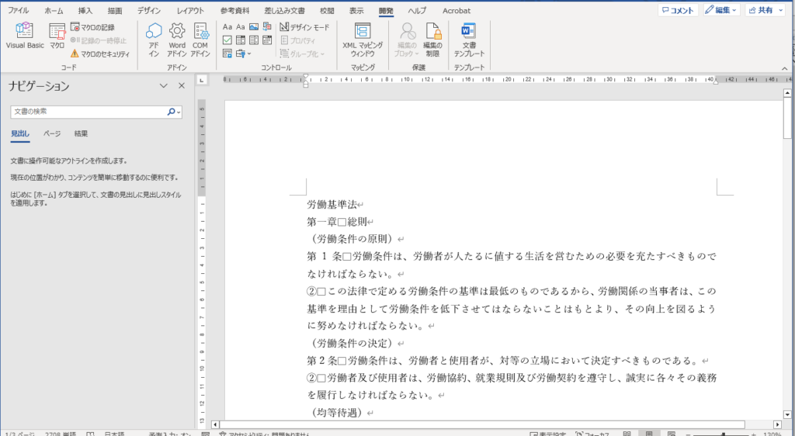Viewport: 795px width, 436px height.
Task: Toggle デザイン モード in Controls group
Action: pos(304,27)
